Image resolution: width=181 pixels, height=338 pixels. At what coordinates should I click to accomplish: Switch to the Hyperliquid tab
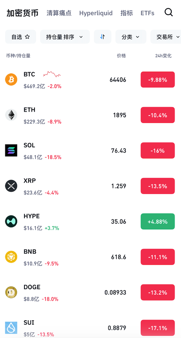click(96, 13)
